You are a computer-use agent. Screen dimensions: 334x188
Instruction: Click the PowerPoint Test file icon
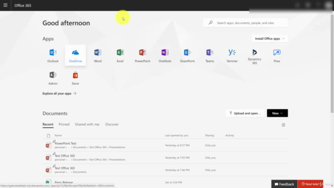[x=49, y=145]
